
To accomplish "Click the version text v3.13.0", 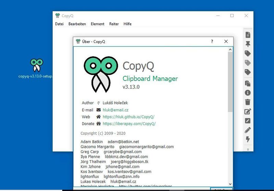I will [x=131, y=87].
